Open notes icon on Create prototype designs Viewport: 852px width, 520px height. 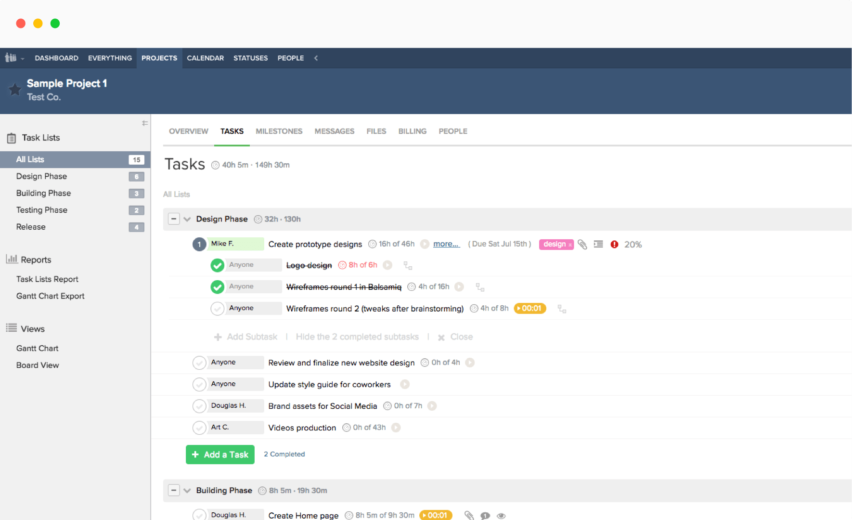598,244
